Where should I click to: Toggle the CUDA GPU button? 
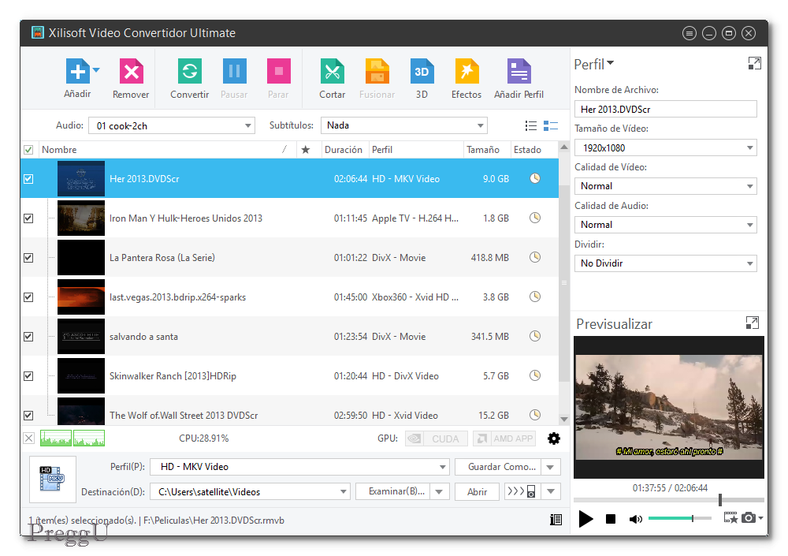point(437,438)
